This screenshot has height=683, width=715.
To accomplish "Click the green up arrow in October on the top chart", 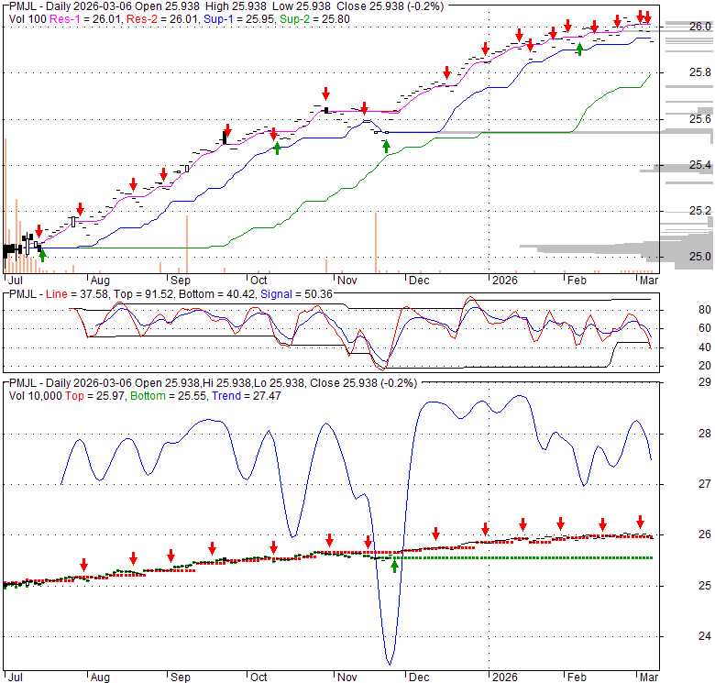I will click(x=278, y=147).
